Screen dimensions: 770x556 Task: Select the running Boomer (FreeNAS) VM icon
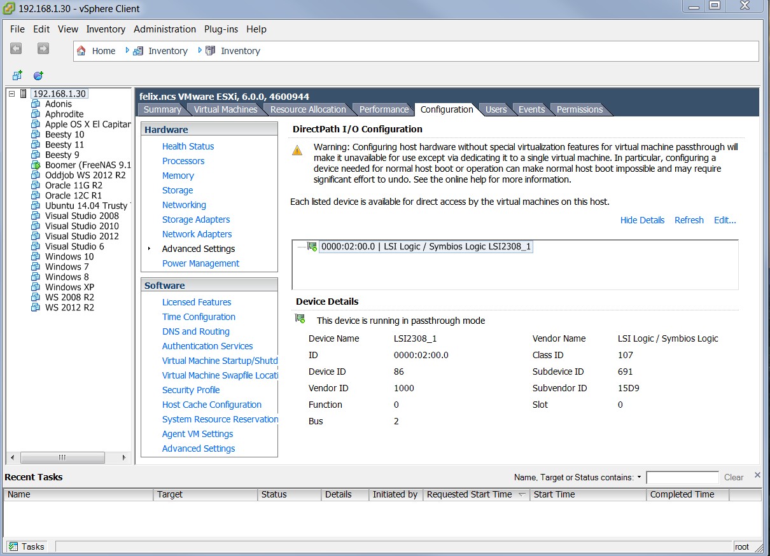point(36,165)
